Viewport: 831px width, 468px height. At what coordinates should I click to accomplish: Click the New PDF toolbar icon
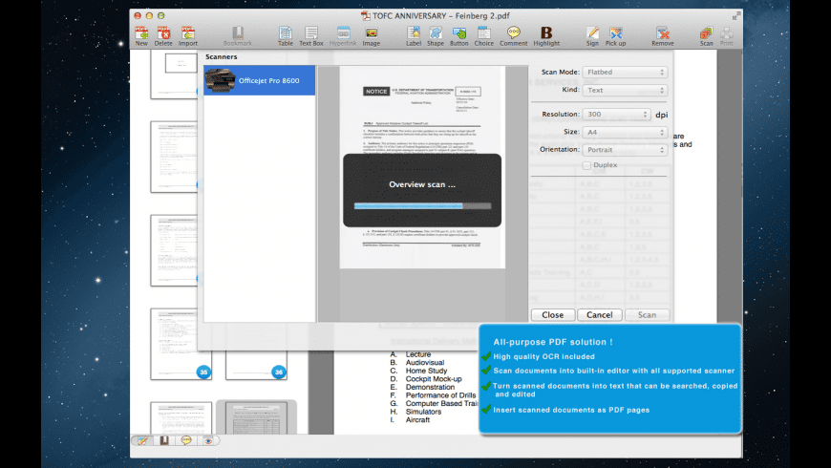(x=141, y=36)
